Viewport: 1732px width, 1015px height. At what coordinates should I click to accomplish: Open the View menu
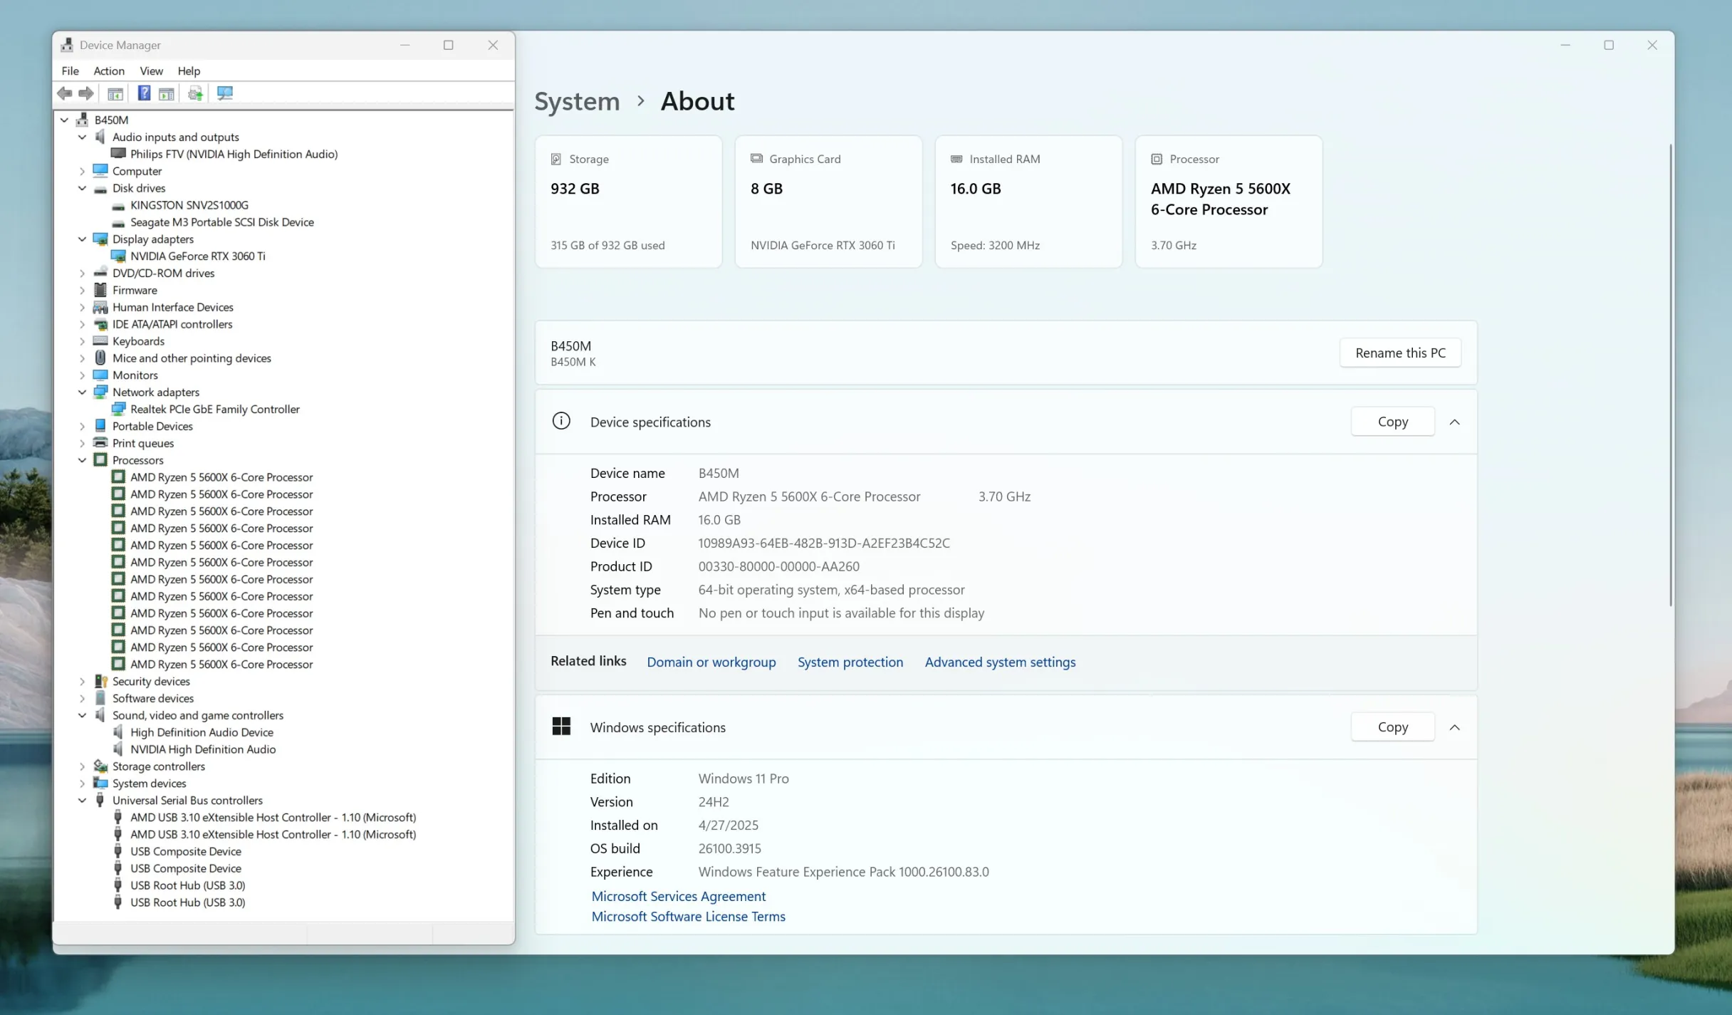[151, 71]
